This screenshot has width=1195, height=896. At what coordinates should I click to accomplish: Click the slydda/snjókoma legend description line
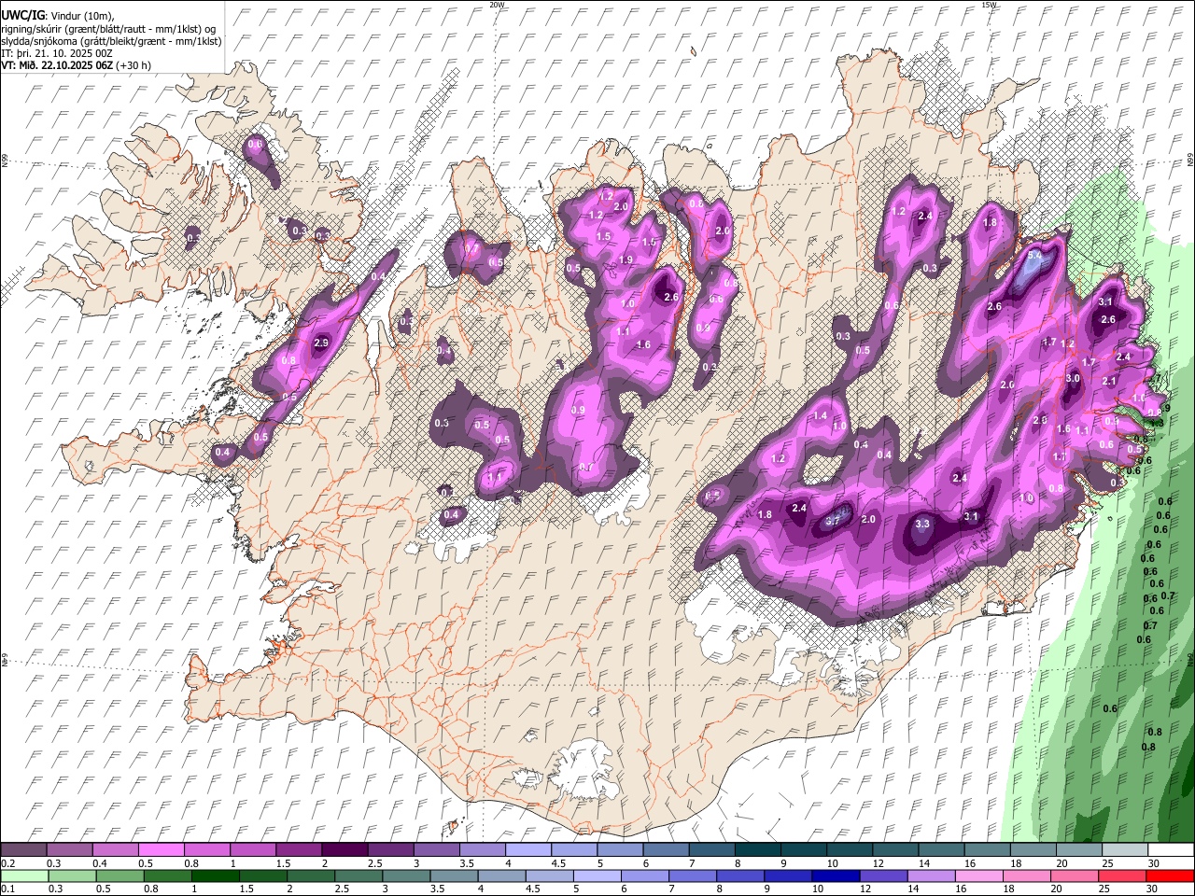click(x=111, y=41)
